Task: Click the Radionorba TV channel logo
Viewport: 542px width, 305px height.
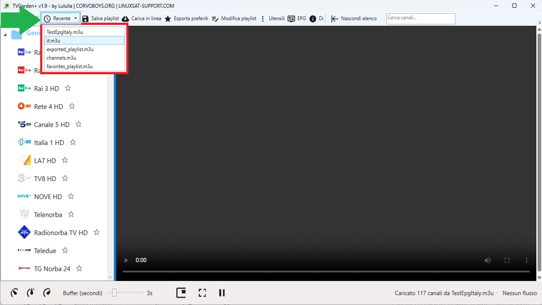Action: (24, 232)
